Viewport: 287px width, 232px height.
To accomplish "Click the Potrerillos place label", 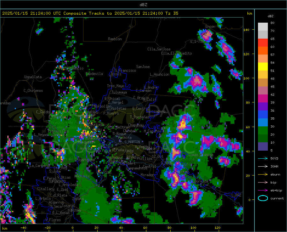I will [x=58, y=131].
